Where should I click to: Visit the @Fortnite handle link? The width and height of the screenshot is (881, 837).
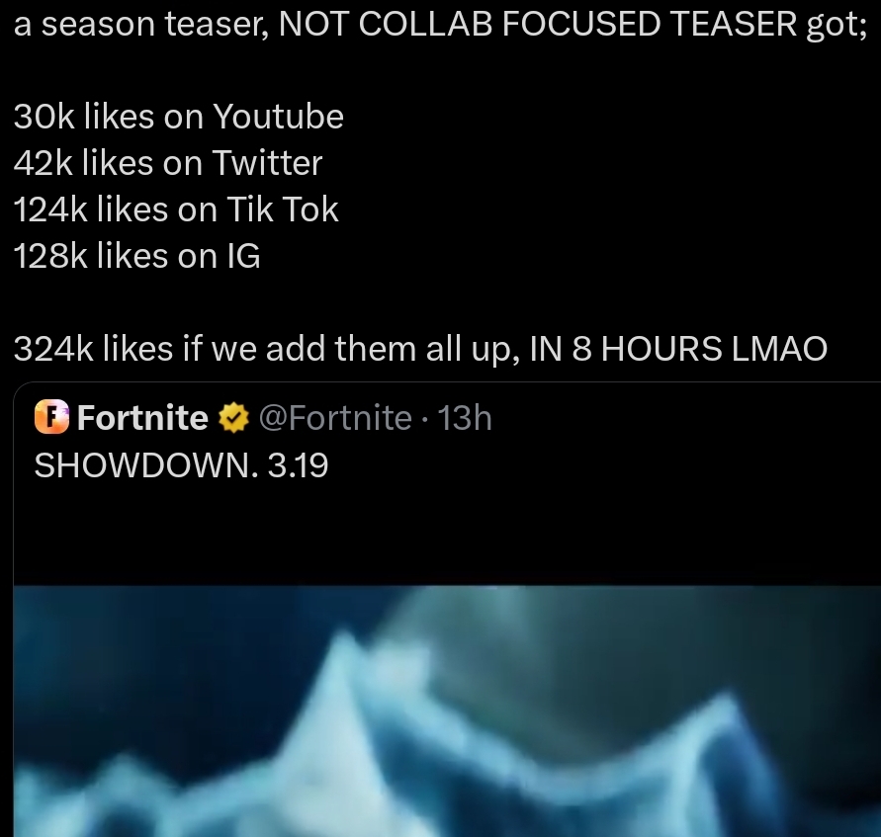click(x=335, y=418)
